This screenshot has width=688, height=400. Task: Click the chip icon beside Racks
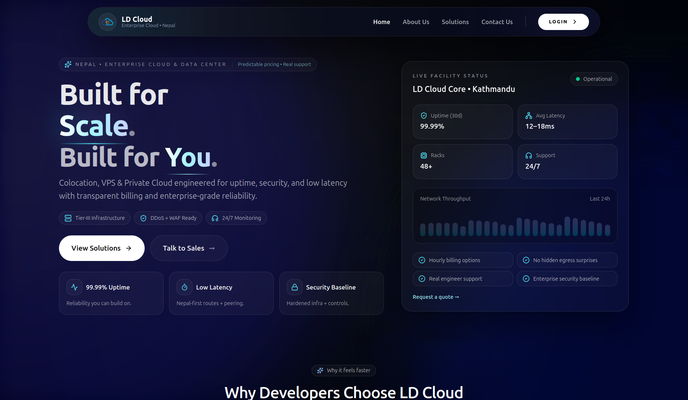tap(424, 155)
